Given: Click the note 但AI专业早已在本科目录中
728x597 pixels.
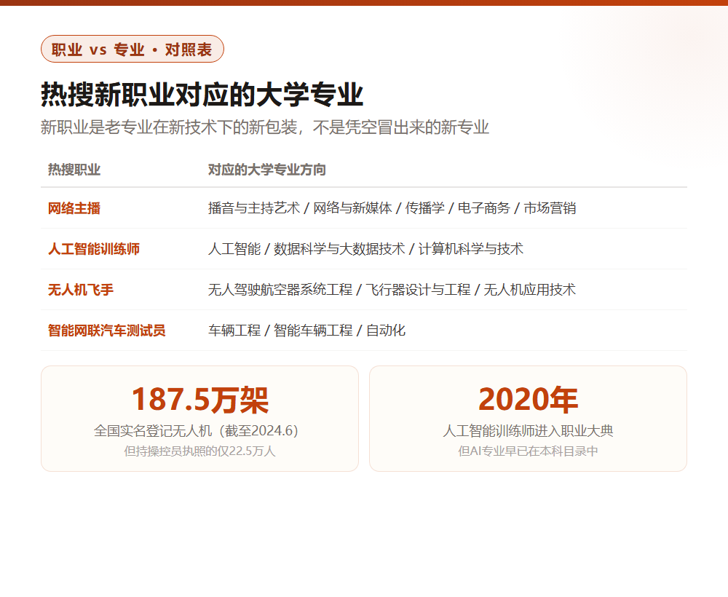Looking at the screenshot, I should click(x=529, y=451).
